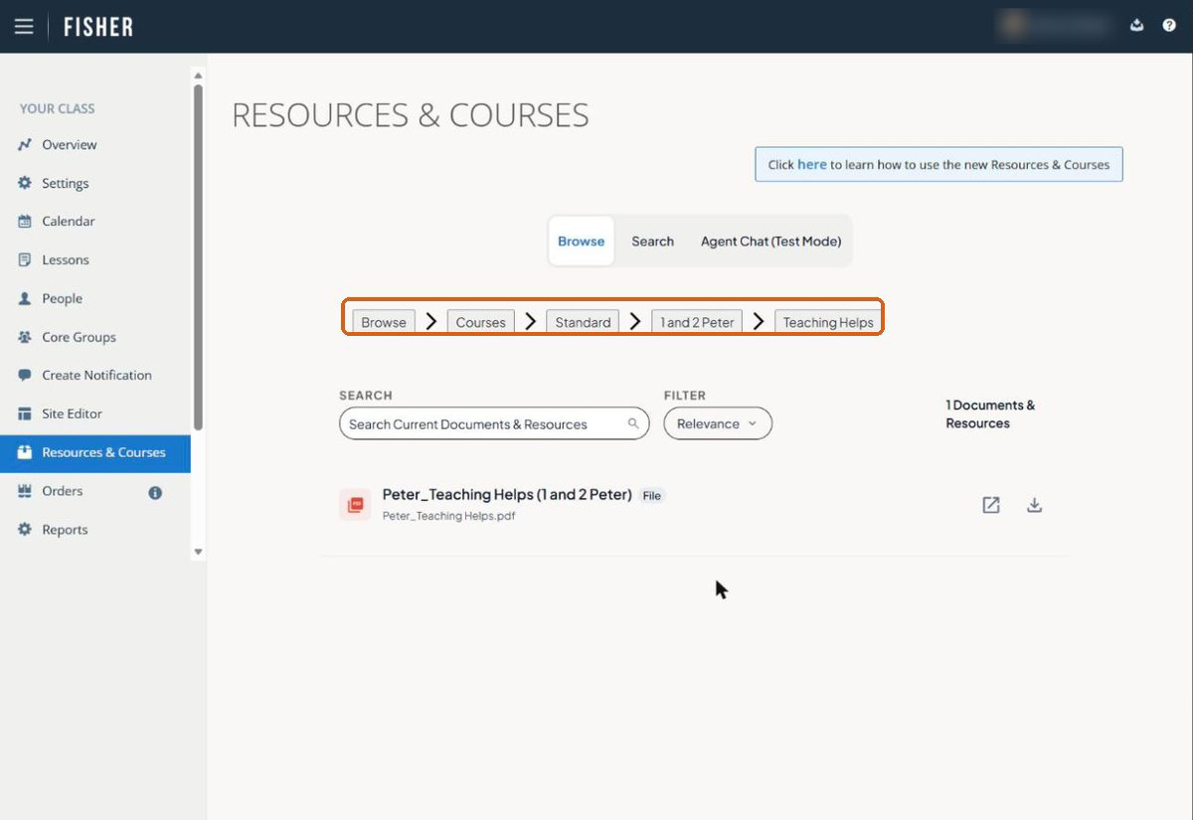
Task: Click the Orders basket icon
Action: point(25,491)
